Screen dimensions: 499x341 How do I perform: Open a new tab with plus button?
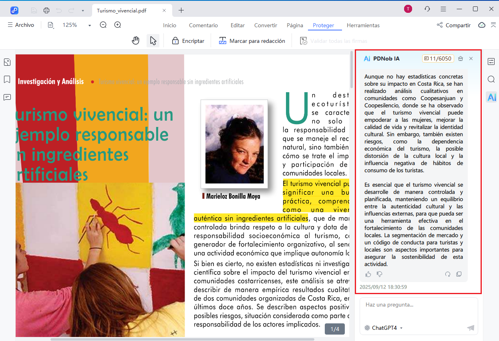pos(181,10)
